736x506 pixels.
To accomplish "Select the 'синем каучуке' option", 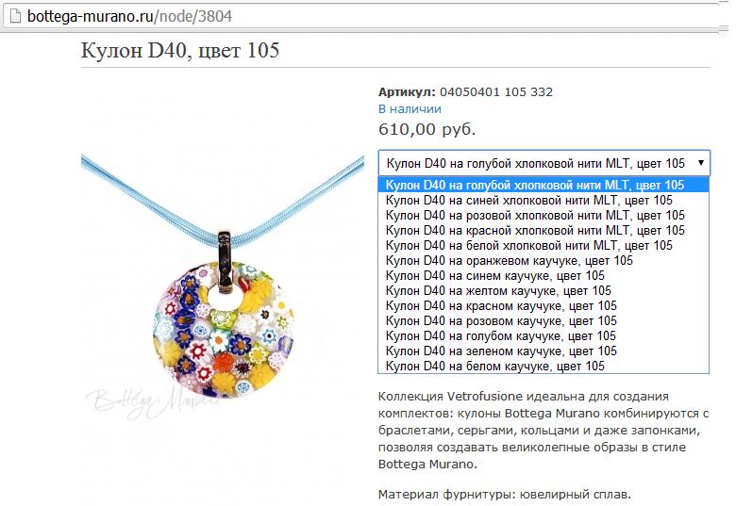I will [544, 275].
